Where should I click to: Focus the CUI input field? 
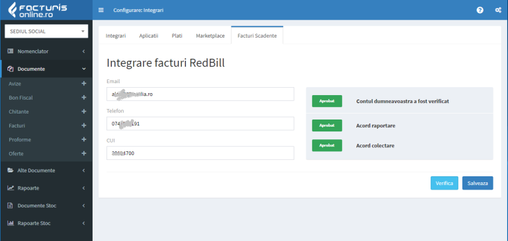tap(200, 153)
